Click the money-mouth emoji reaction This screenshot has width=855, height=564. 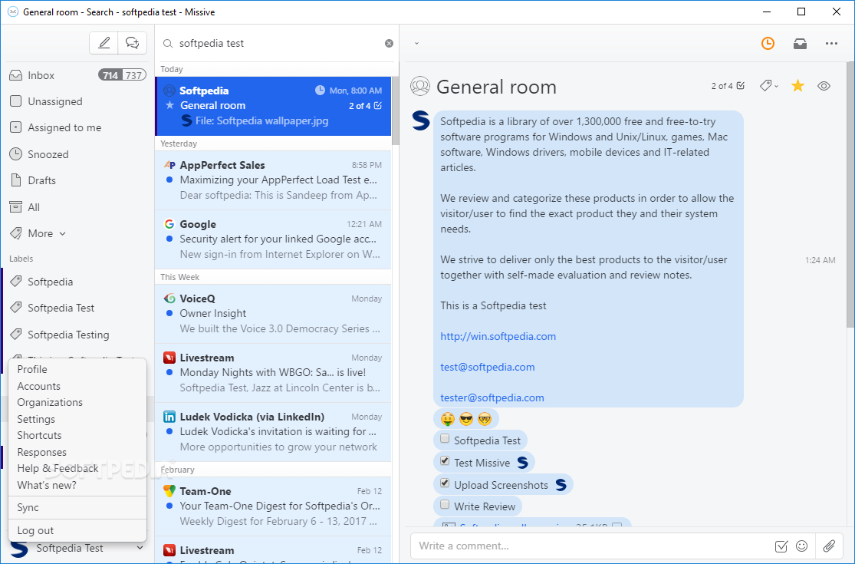pyautogui.click(x=448, y=419)
